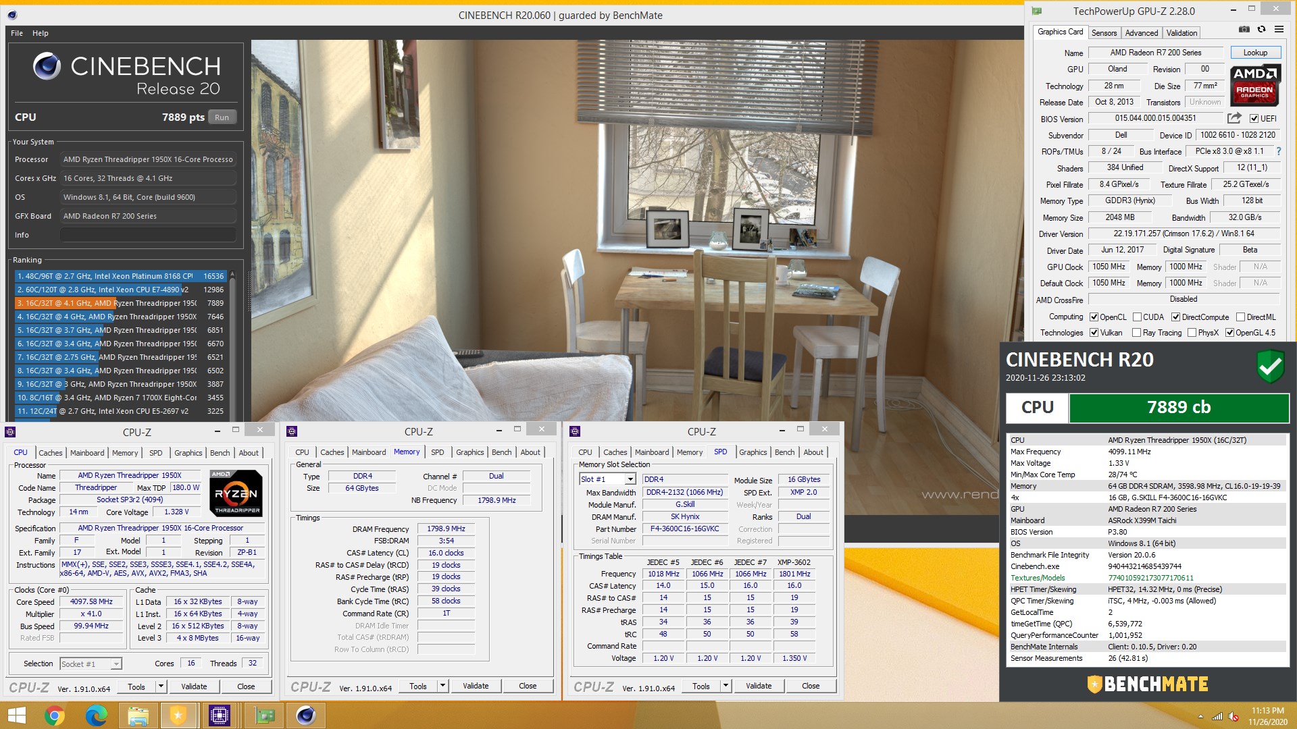The height and width of the screenshot is (729, 1297).
Task: Switch to CPU-Z in the taskbar
Action: pyautogui.click(x=220, y=715)
